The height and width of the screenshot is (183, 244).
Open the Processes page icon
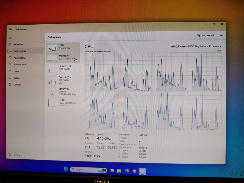[x=10, y=44]
